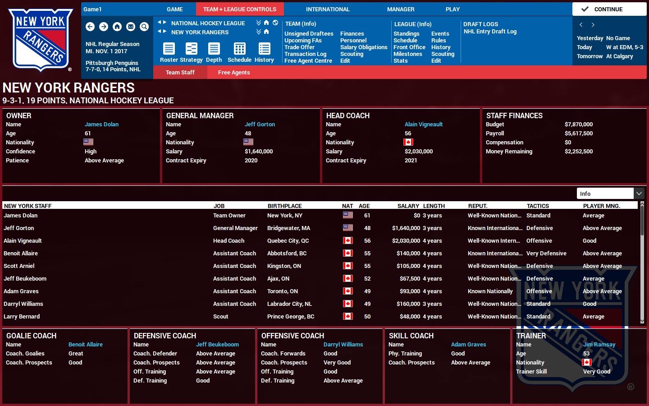Image resolution: width=649 pixels, height=406 pixels.
Task: Select the Depth chart icon
Action: [x=214, y=49]
